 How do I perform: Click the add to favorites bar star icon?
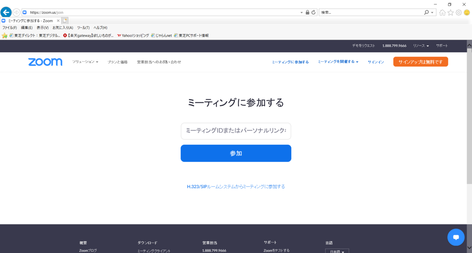click(x=5, y=35)
